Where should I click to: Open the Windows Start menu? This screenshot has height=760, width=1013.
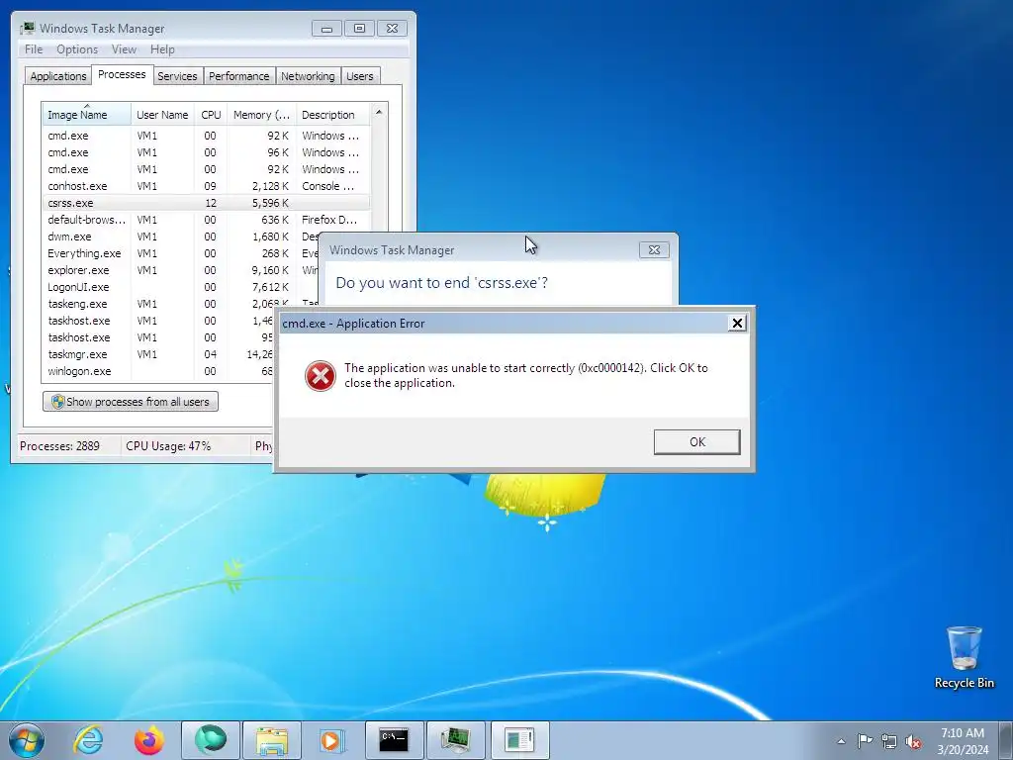point(27,740)
